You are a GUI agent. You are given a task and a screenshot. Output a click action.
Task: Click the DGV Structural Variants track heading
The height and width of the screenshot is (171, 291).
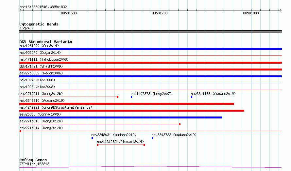tap(46, 42)
